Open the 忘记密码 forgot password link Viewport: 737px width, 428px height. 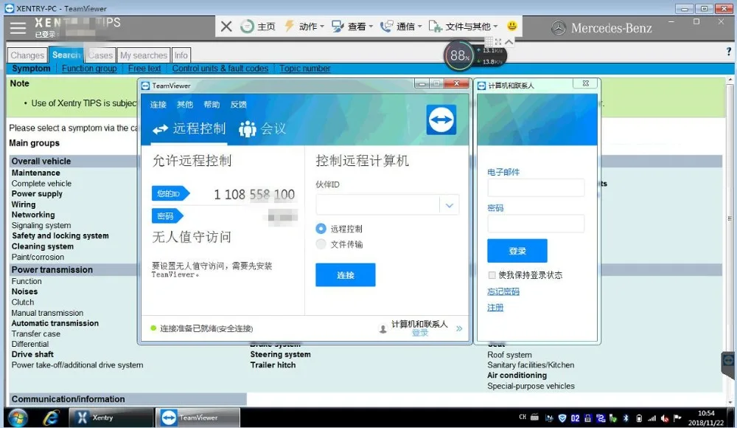pyautogui.click(x=503, y=291)
